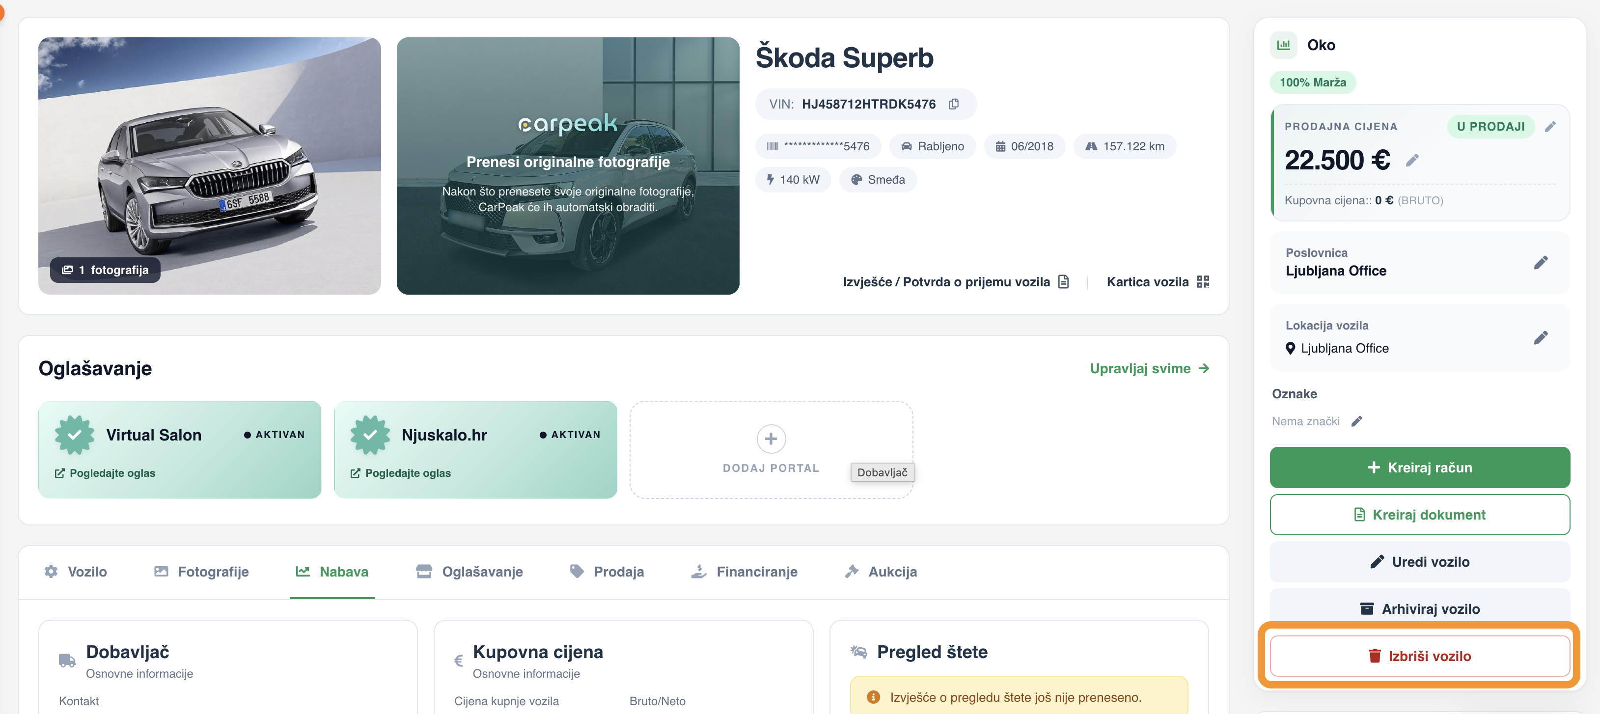Click the map pin icon for Ljubljana Office

1290,348
